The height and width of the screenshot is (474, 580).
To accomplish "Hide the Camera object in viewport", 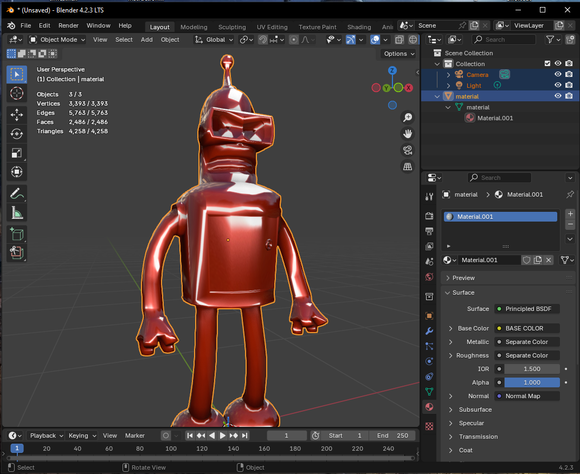I will 557,75.
